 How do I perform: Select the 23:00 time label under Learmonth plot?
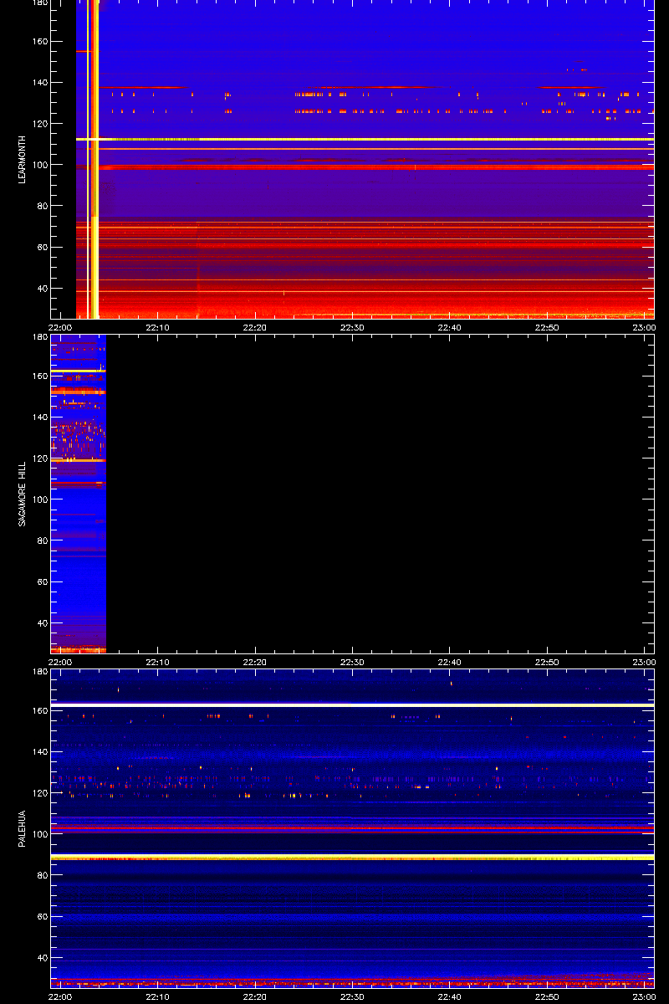click(644, 327)
